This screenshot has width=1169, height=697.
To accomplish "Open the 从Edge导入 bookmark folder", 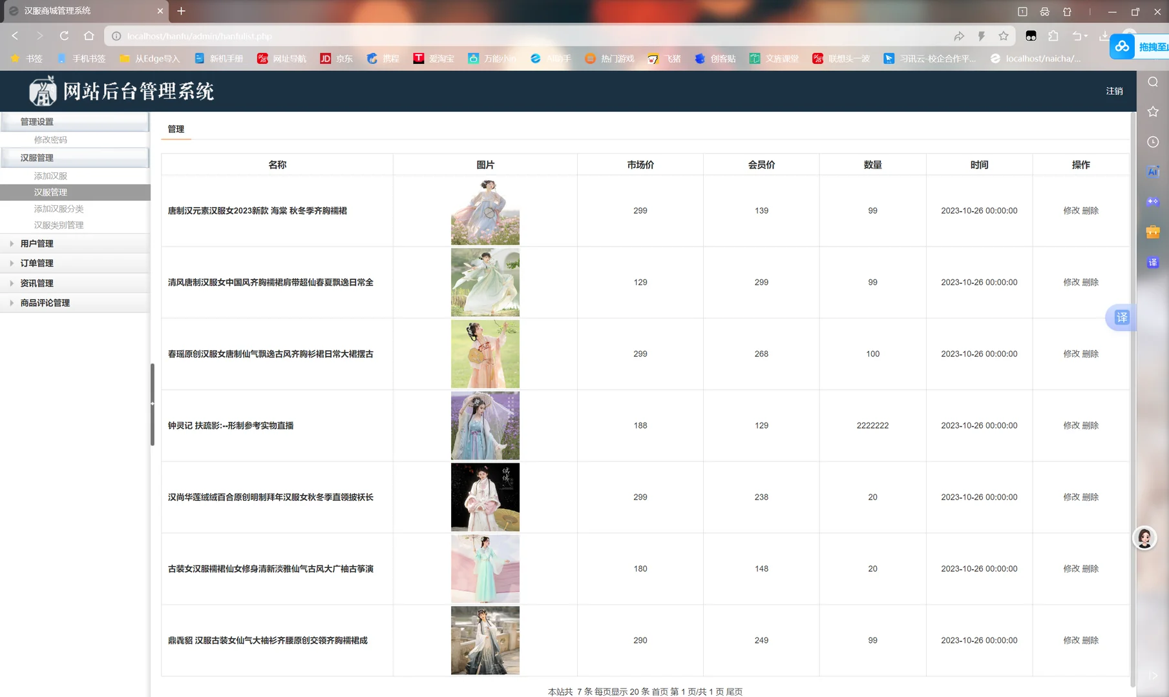I will click(x=150, y=59).
